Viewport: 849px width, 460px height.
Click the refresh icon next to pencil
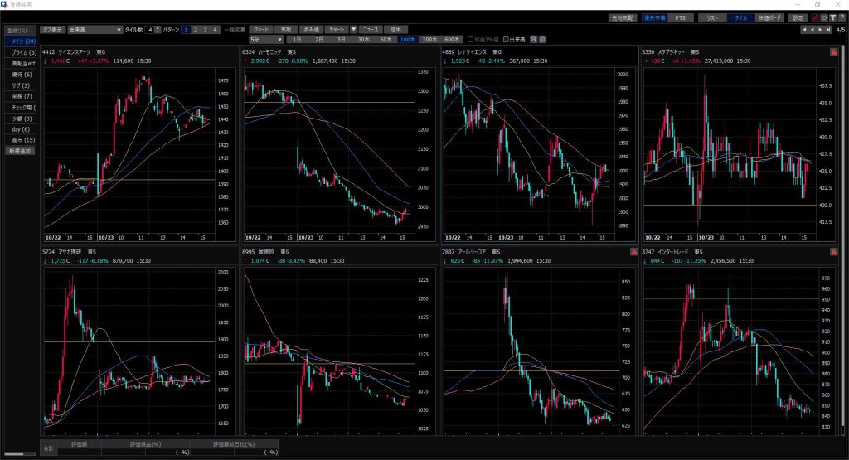[x=824, y=17]
